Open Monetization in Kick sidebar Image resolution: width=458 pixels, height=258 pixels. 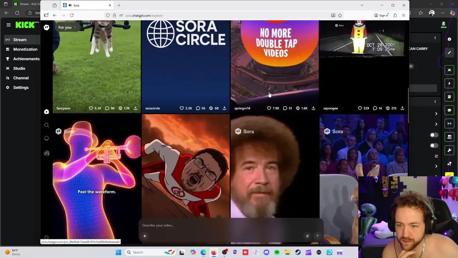coord(22,49)
